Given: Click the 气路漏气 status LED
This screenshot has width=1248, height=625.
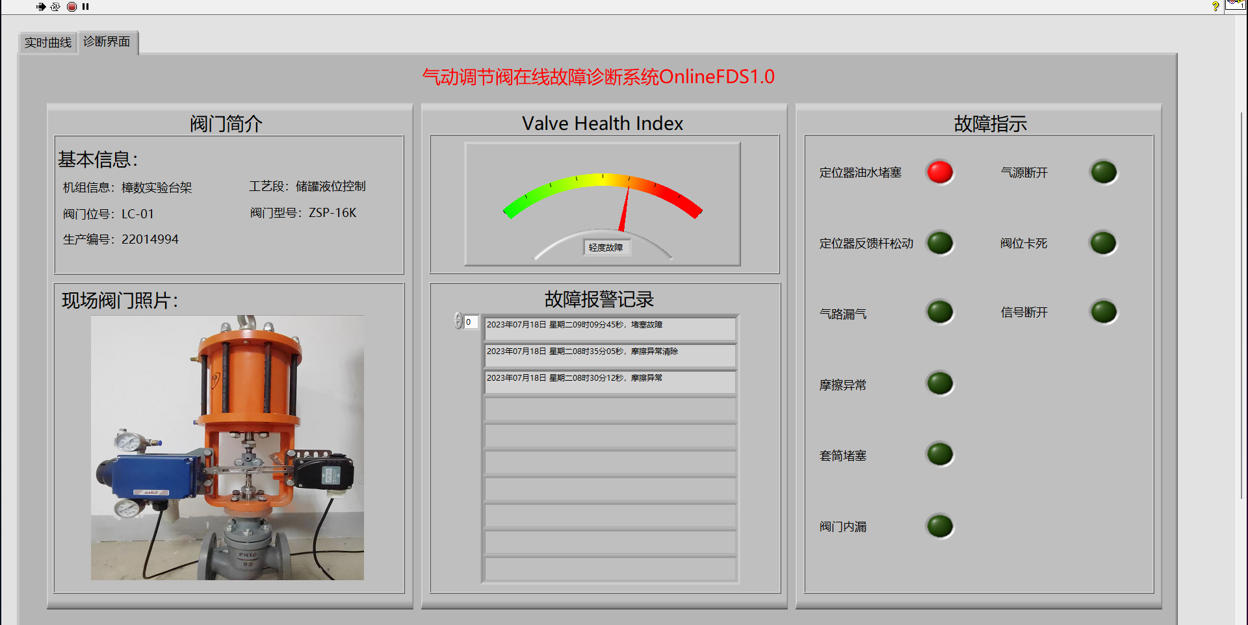Looking at the screenshot, I should (939, 312).
